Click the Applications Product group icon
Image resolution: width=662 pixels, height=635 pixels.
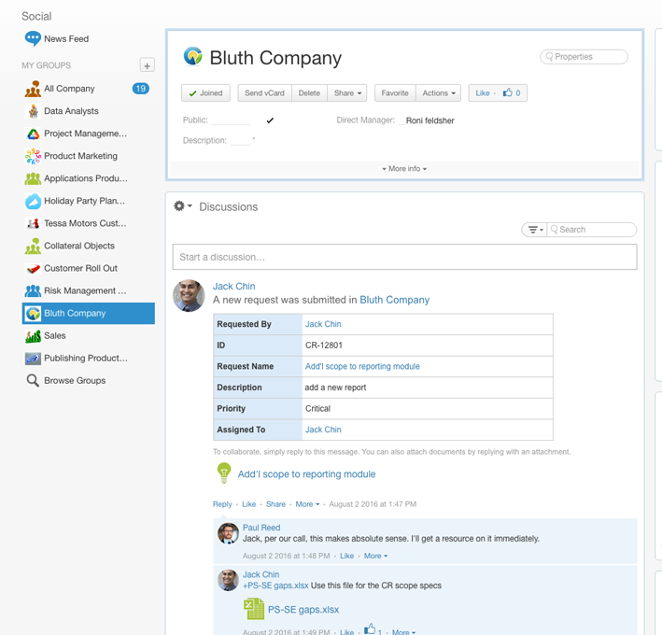[x=33, y=178]
